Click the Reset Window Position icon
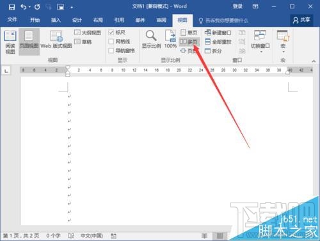 point(242,51)
